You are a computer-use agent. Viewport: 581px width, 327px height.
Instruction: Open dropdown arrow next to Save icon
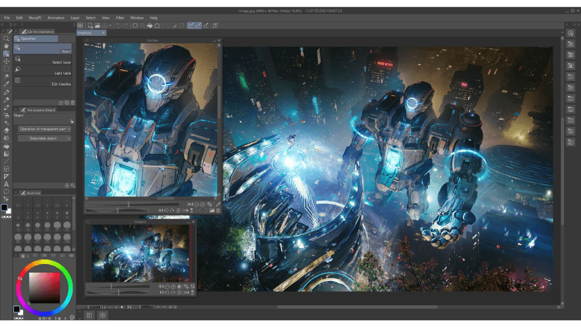click(110, 26)
